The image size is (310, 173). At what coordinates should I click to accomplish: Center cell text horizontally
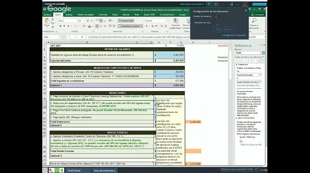coord(101,26)
